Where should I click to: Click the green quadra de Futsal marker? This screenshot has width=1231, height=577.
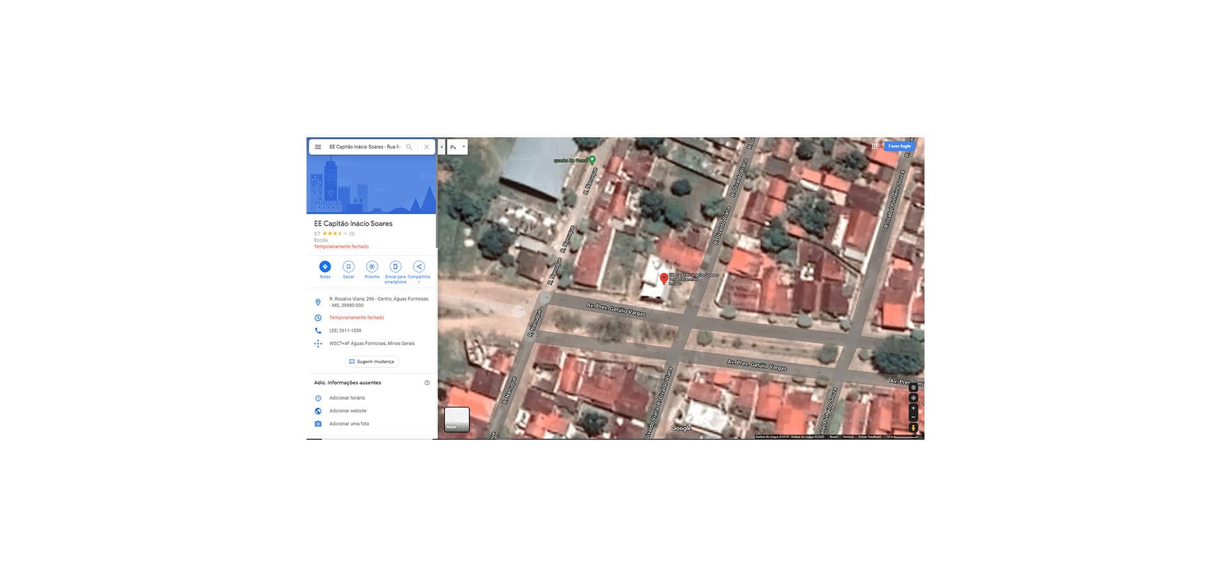point(592,160)
